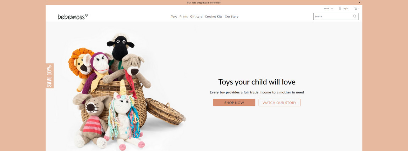408x151 pixels.
Task: Open the Prints menu item
Action: (x=183, y=17)
